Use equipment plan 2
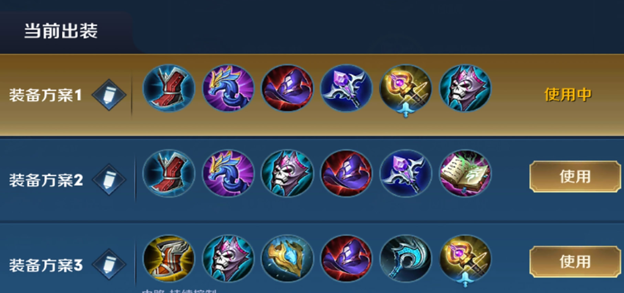 (575, 177)
